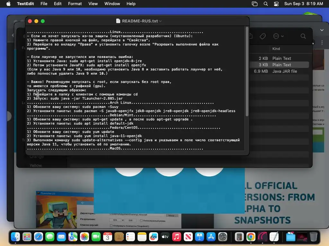Viewport: 329px width, 246px height.
Task: Open the View menu
Action: [x=93, y=4]
